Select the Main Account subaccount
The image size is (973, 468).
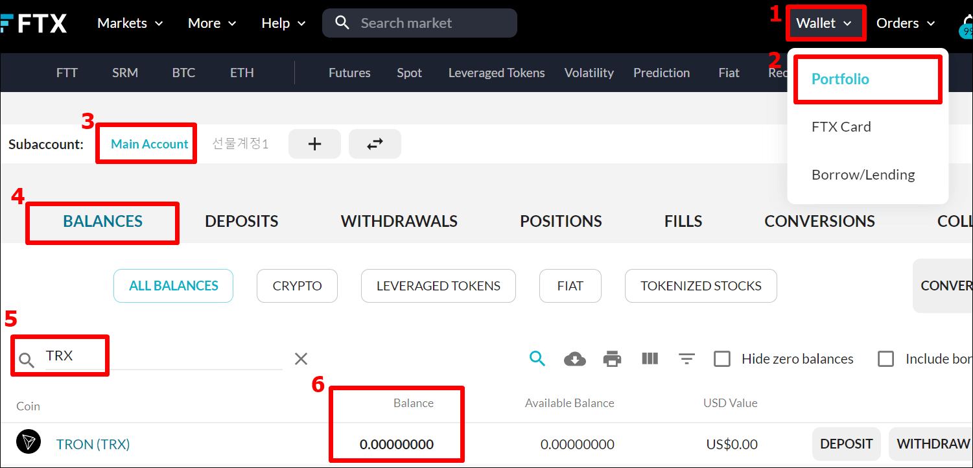coord(150,144)
